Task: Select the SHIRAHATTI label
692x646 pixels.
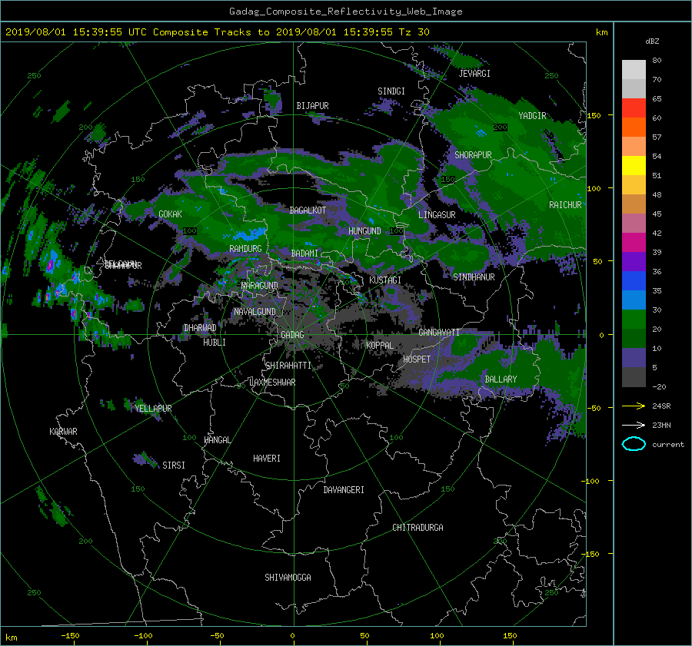Action: click(x=288, y=366)
